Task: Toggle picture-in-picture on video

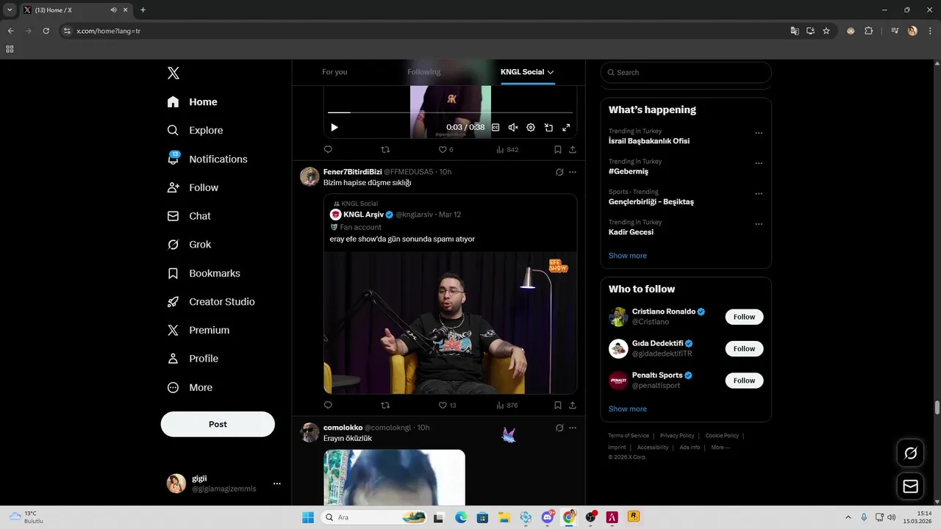Action: (x=548, y=127)
